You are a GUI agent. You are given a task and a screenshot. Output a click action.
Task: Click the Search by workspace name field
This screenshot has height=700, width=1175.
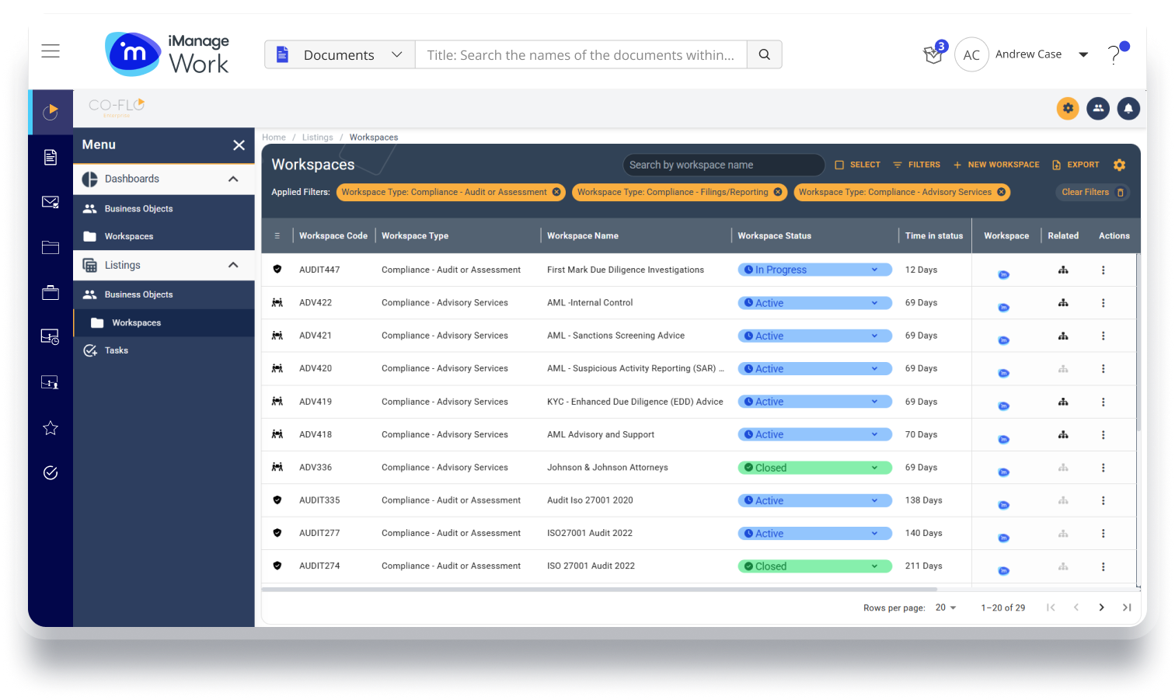click(x=723, y=165)
